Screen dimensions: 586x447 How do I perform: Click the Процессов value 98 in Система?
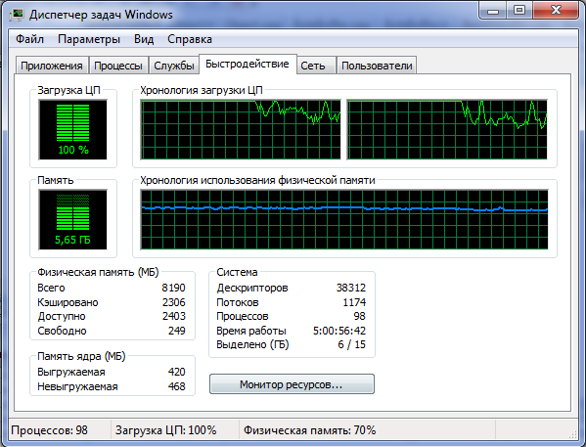click(359, 316)
